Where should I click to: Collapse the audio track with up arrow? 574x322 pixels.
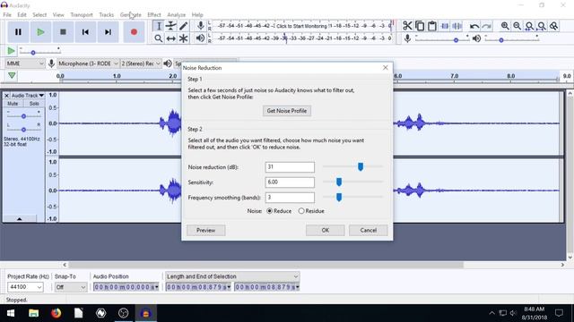20,218
